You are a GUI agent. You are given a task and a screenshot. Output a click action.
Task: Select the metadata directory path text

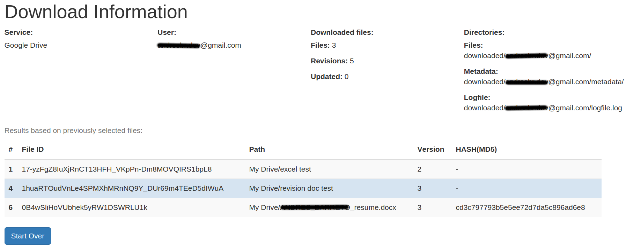coord(543,82)
